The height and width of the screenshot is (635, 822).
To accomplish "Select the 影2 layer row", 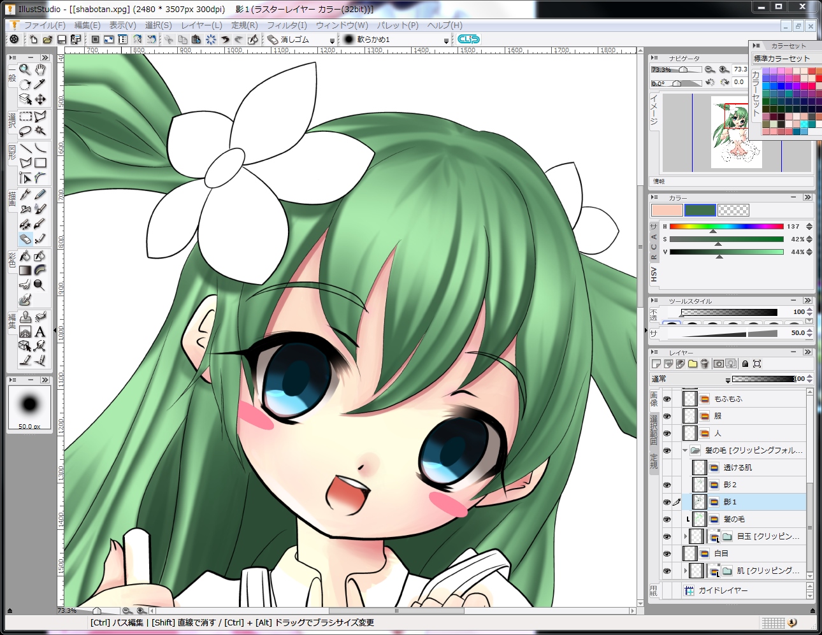I will (744, 485).
